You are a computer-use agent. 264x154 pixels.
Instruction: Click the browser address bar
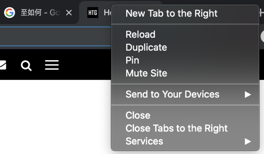[x=53, y=36]
